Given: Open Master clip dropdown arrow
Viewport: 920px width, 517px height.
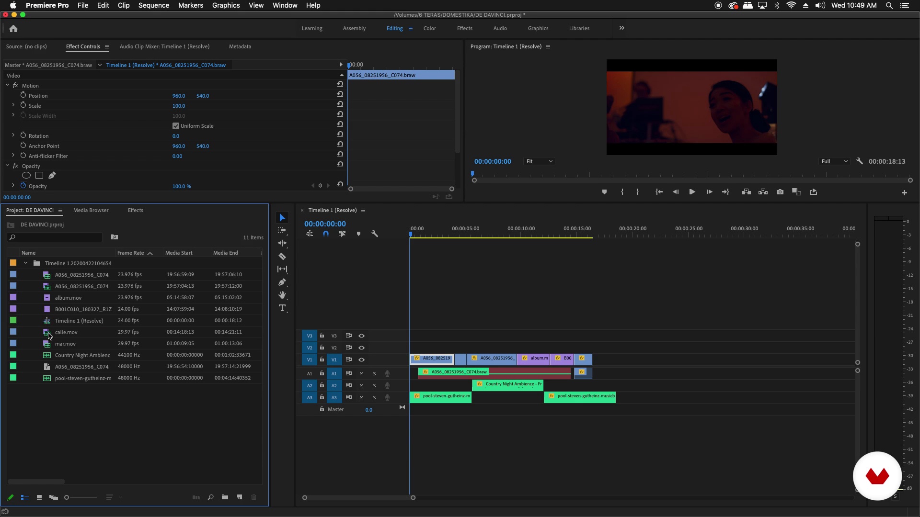Looking at the screenshot, I should coord(100,65).
